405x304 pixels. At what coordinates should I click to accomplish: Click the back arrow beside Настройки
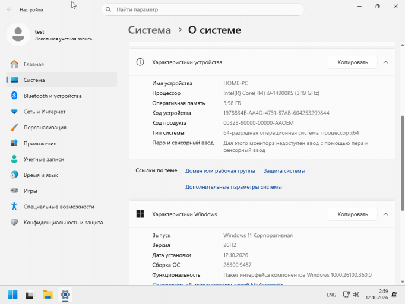[10, 9]
